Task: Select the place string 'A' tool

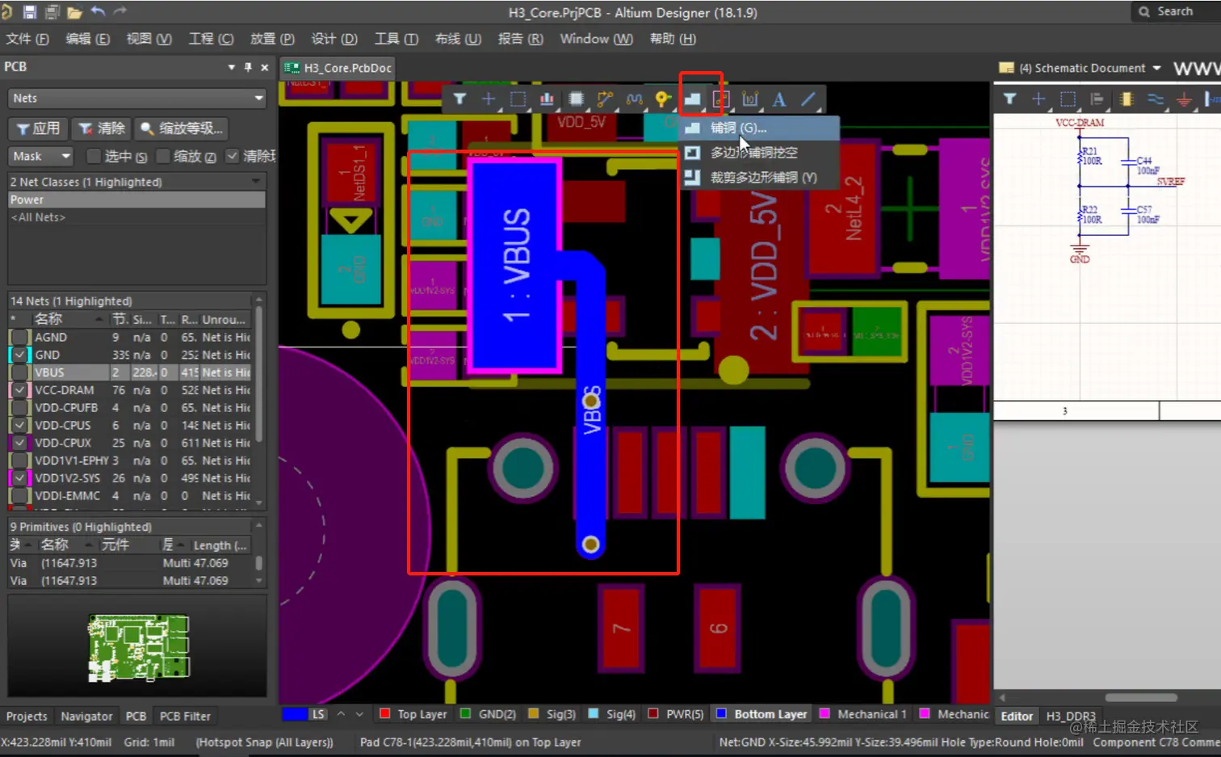Action: (779, 99)
